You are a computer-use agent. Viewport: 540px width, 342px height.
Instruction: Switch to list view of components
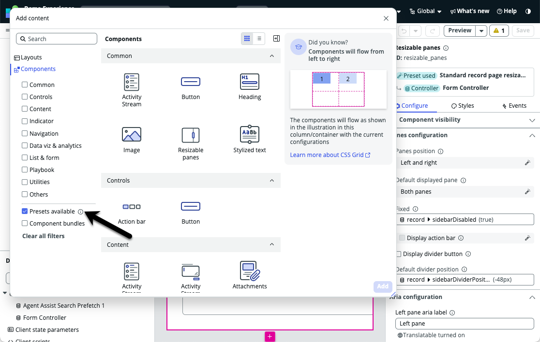pyautogui.click(x=259, y=39)
